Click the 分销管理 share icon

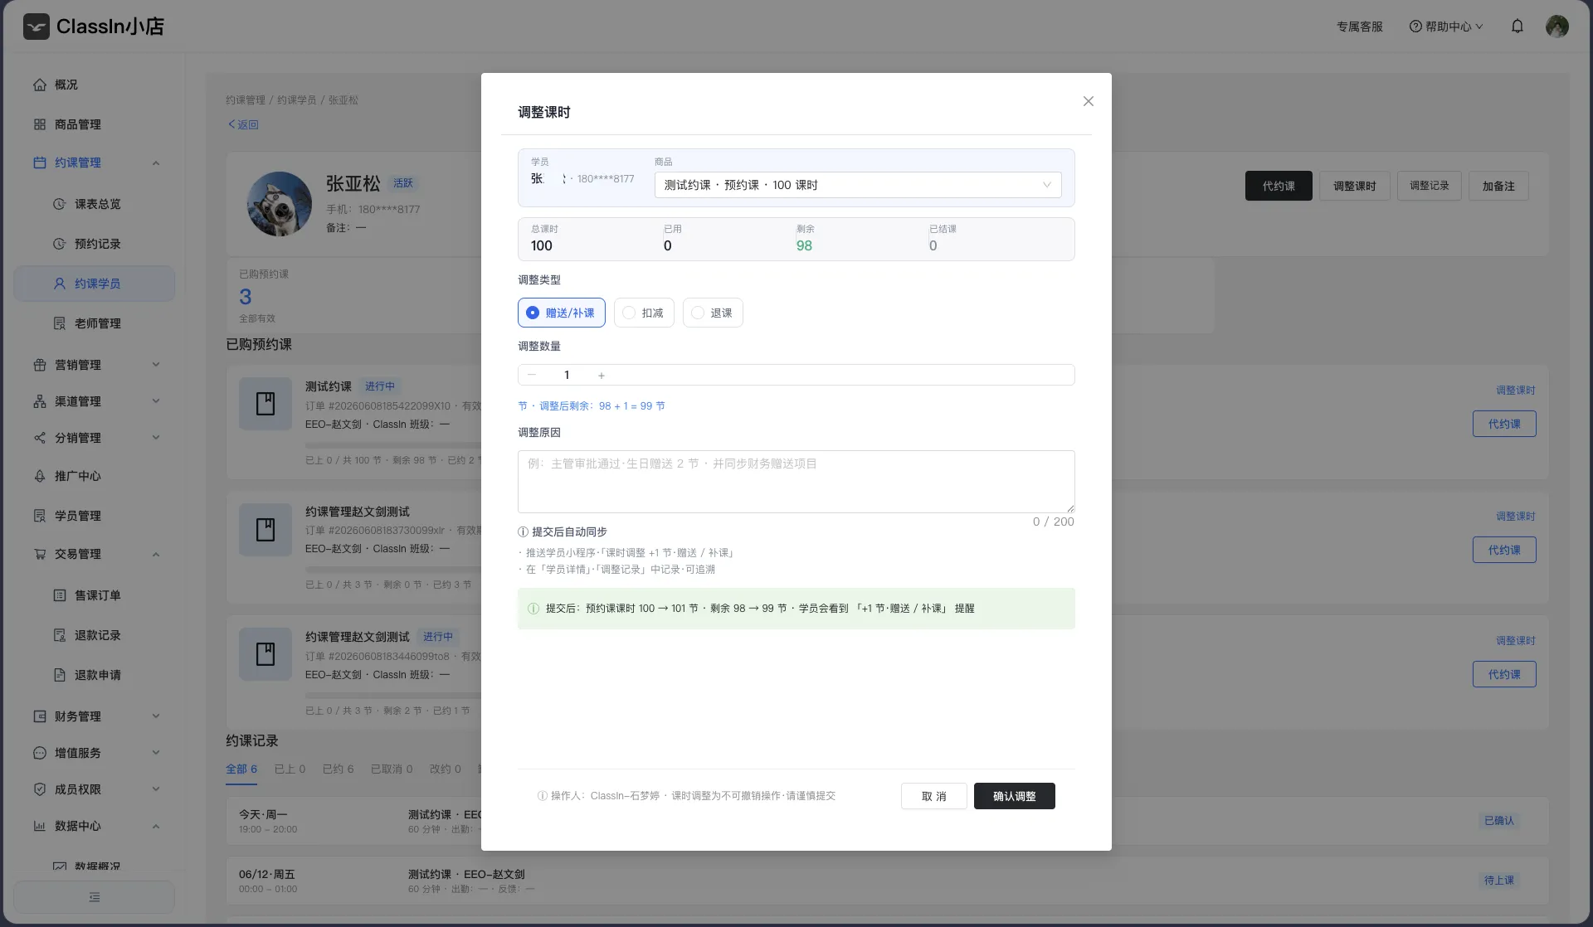[x=40, y=438]
